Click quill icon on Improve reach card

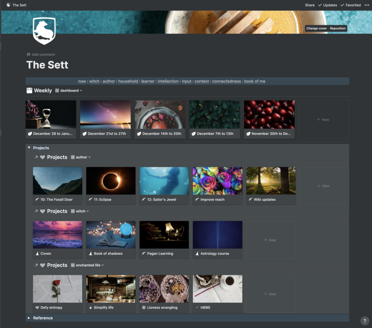(x=197, y=200)
